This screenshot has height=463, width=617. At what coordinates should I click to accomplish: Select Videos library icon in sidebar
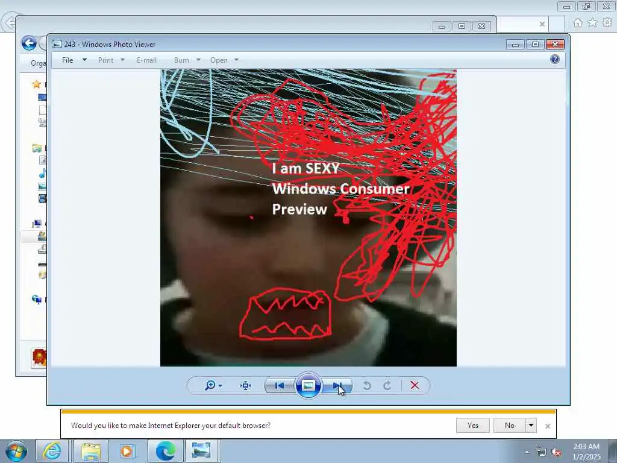coord(42,199)
